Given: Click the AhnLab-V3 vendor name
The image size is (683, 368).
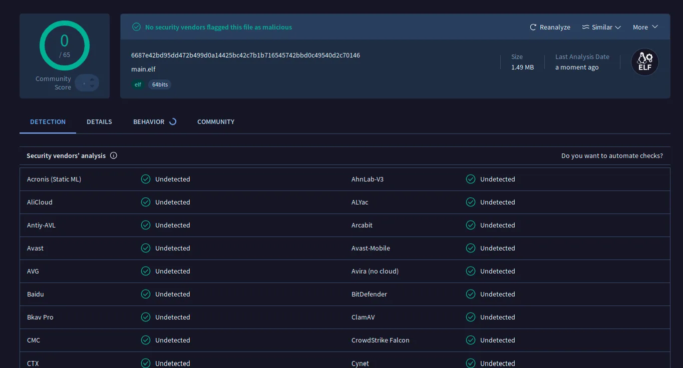Looking at the screenshot, I should 368,179.
